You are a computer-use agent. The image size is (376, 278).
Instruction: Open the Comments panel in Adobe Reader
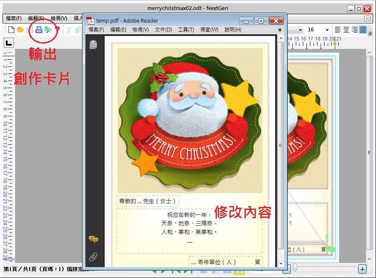[x=93, y=239]
